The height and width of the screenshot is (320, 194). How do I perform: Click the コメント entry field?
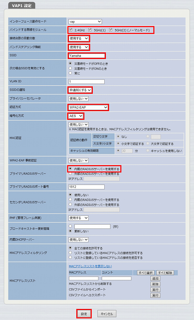click(x=116, y=278)
